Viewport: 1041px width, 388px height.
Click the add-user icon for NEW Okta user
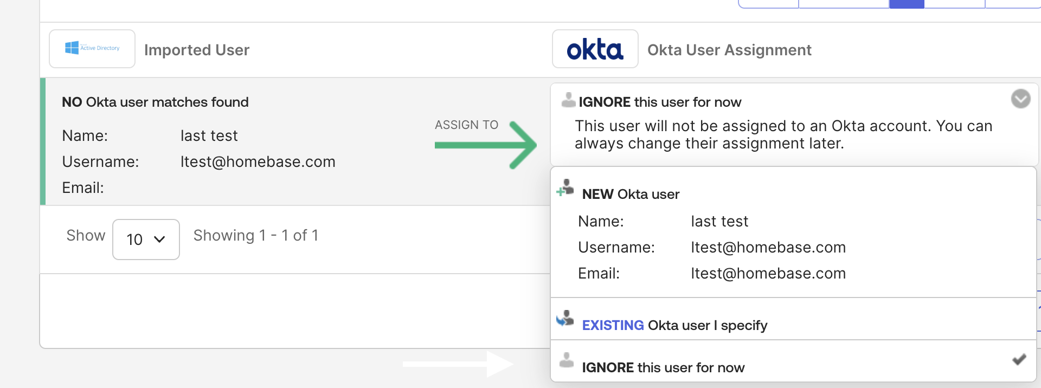(565, 187)
